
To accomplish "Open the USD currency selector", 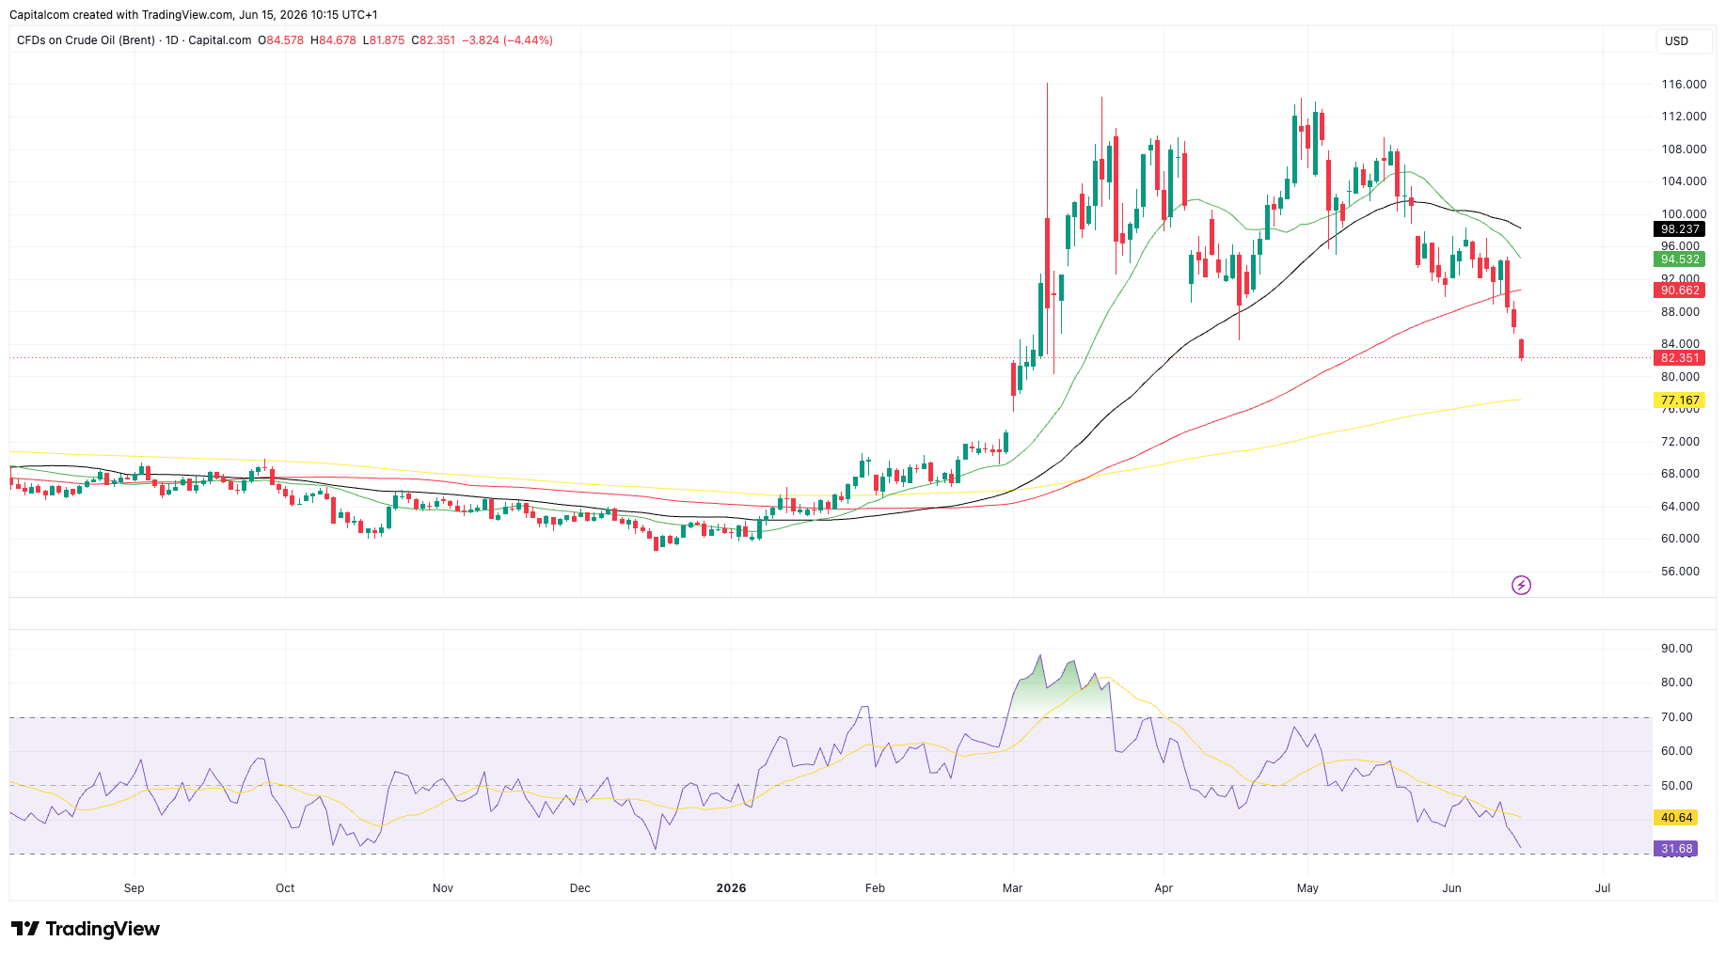I will pyautogui.click(x=1682, y=41).
